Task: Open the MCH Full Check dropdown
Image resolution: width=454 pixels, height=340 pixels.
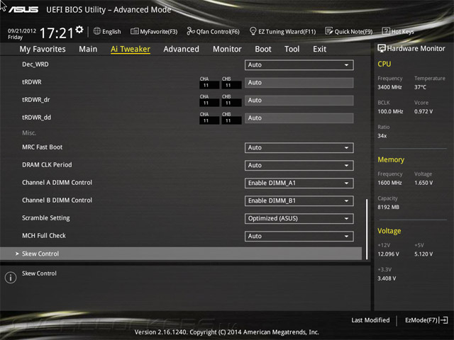Action: pyautogui.click(x=299, y=236)
